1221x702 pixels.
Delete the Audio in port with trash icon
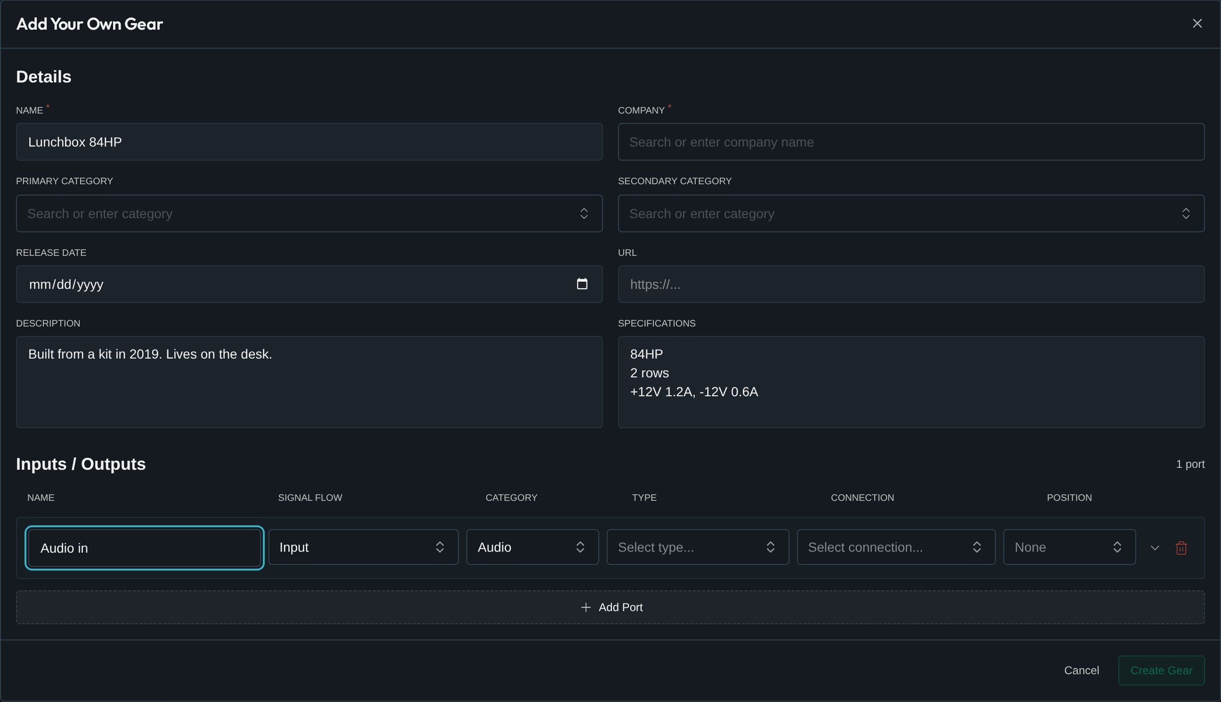(x=1181, y=548)
